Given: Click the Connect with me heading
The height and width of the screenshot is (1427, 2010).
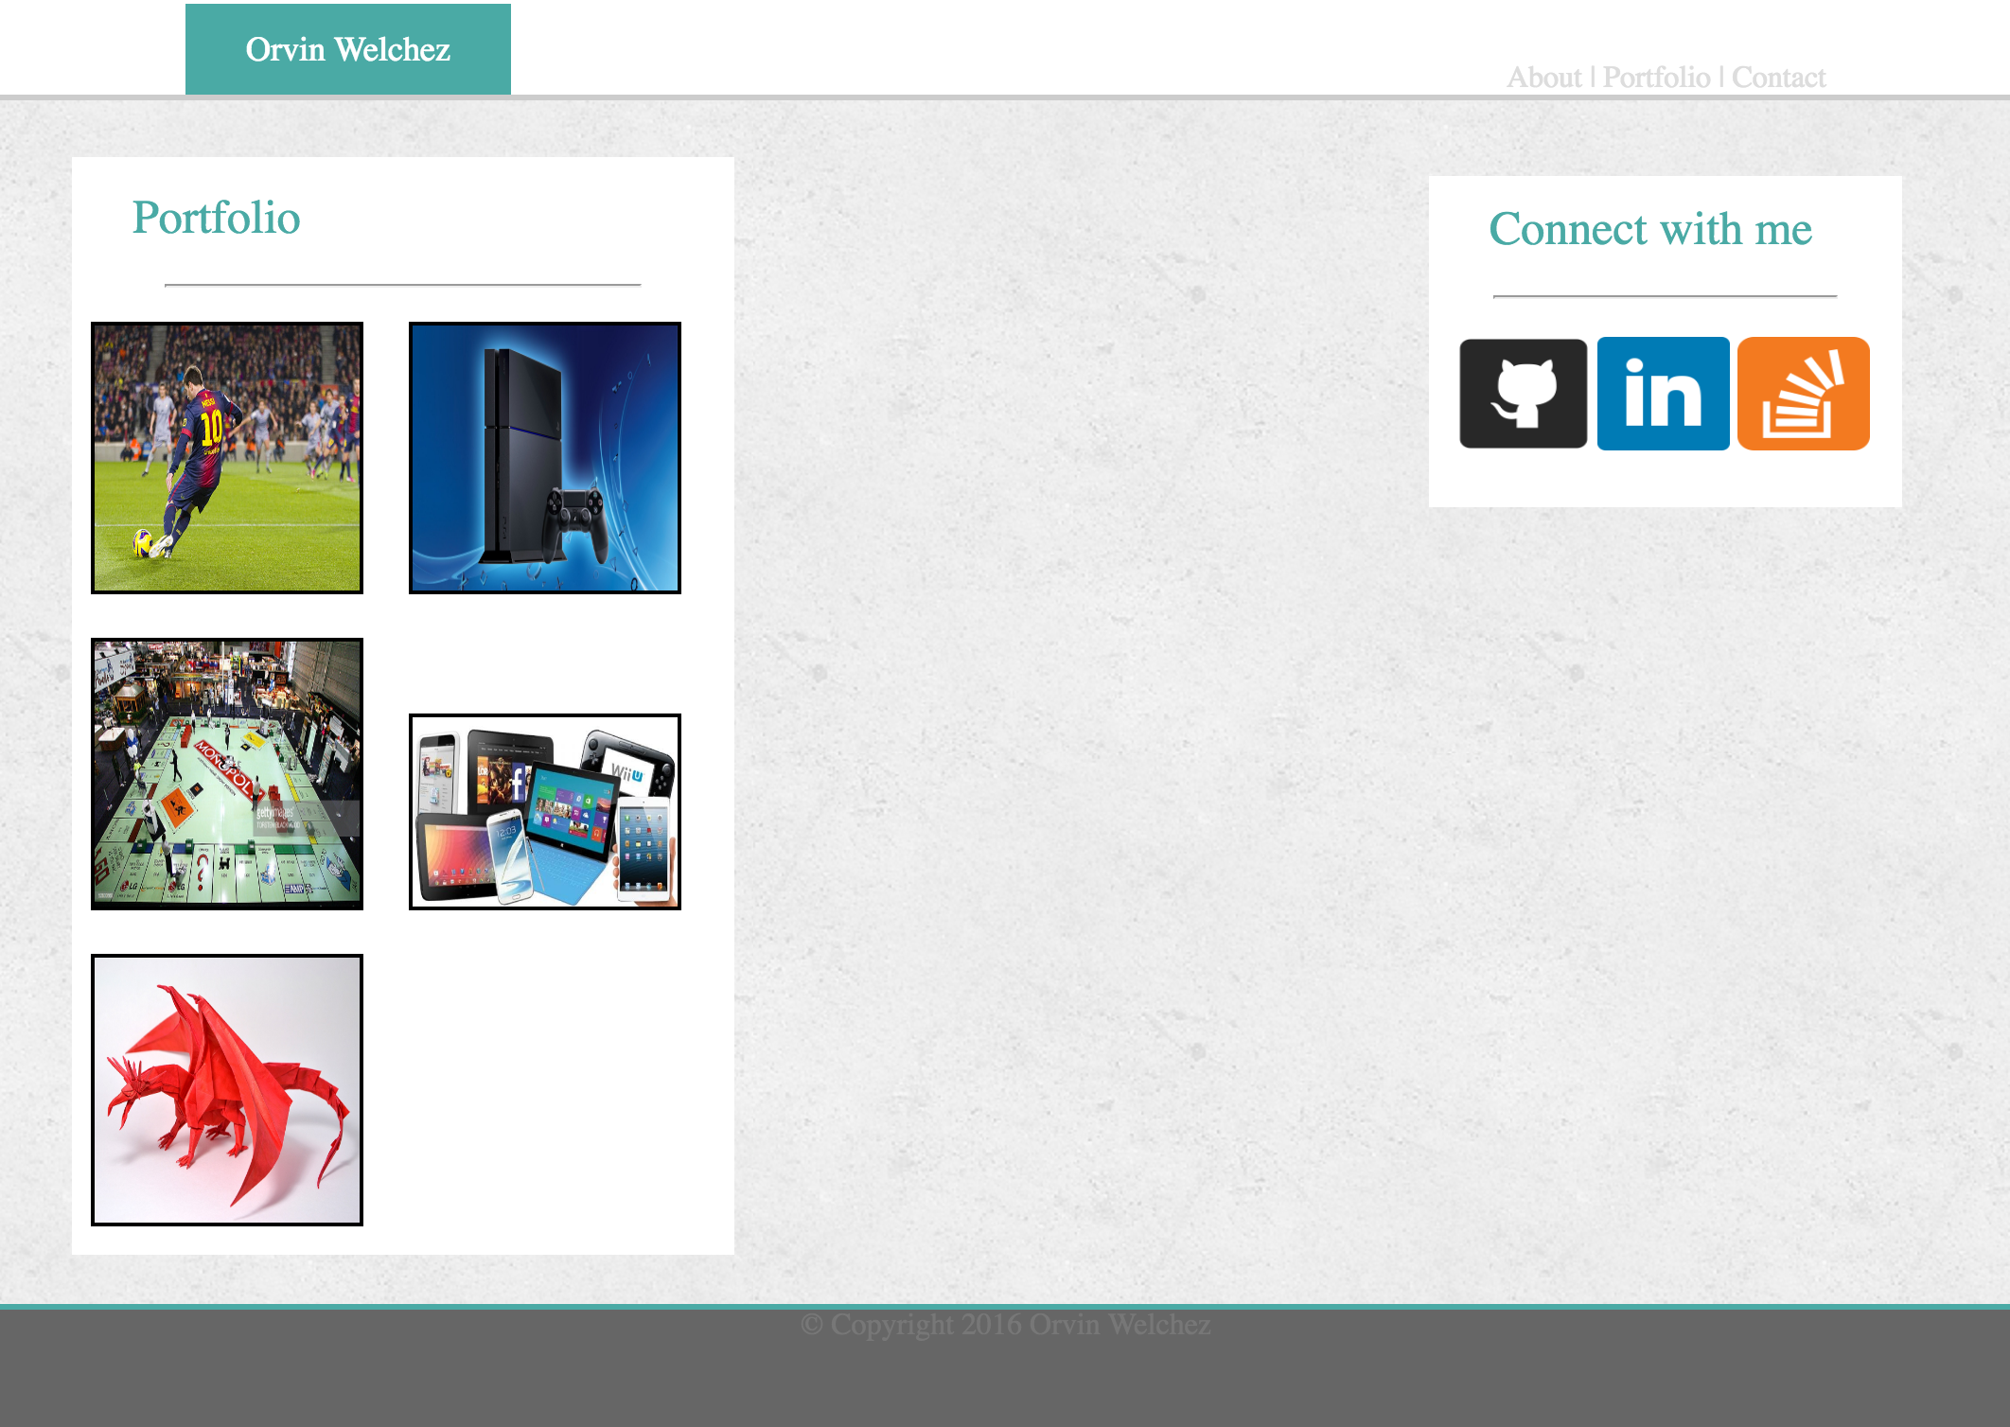Looking at the screenshot, I should tap(1649, 229).
